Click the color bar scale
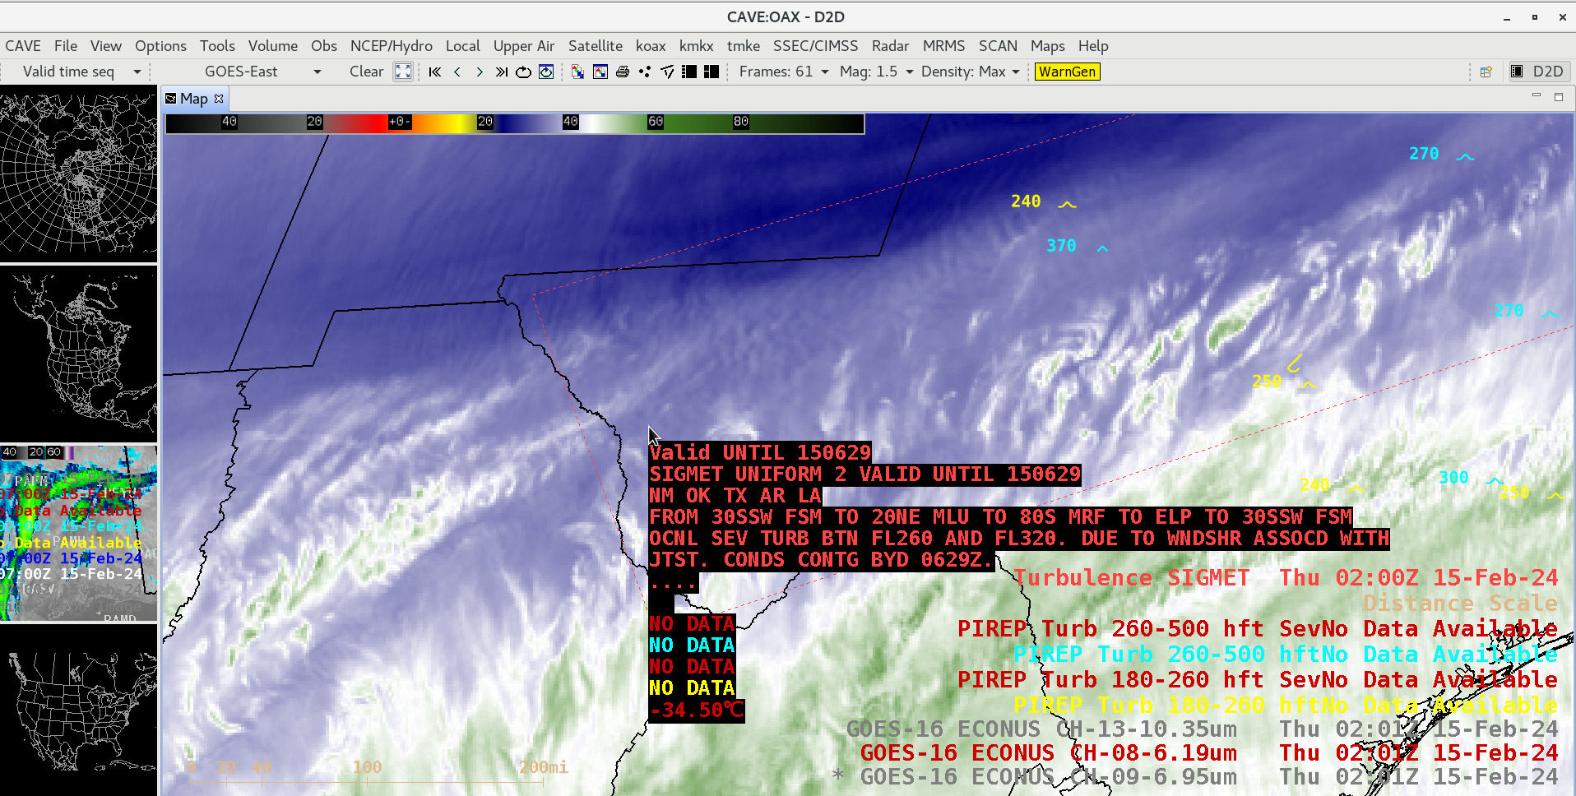The height and width of the screenshot is (796, 1576). [515, 123]
